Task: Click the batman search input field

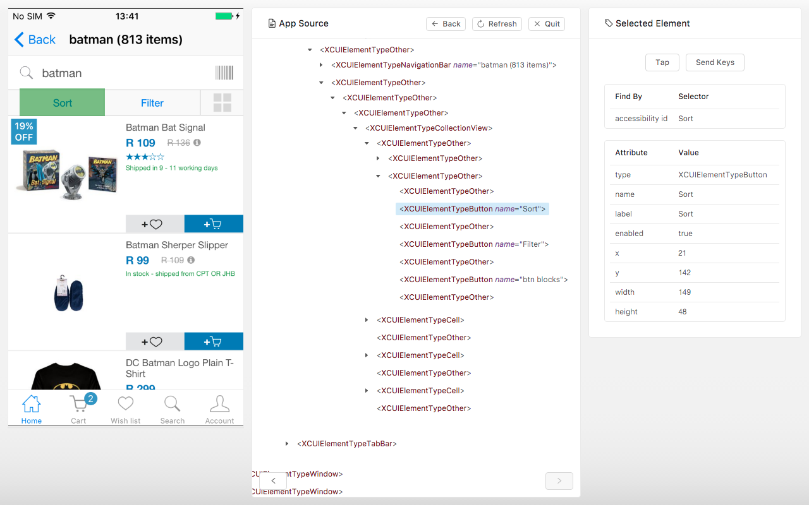Action: (x=125, y=73)
